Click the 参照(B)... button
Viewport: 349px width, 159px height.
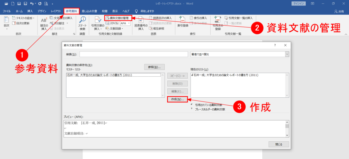point(154,67)
